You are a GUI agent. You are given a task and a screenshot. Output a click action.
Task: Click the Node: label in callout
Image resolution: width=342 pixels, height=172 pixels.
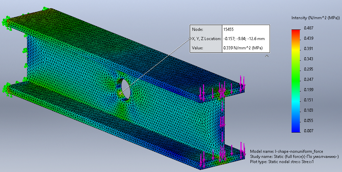(197, 29)
